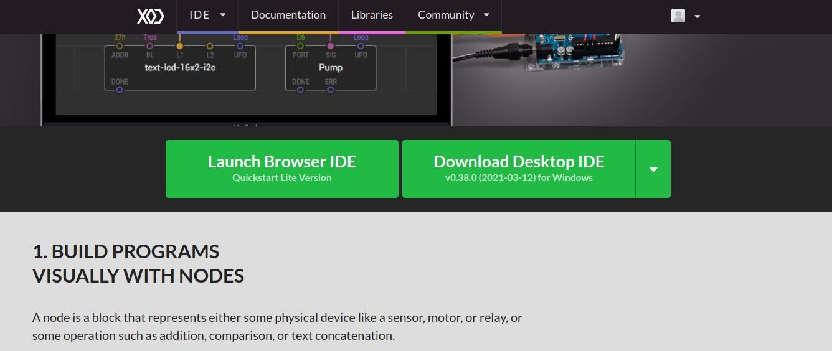Expand the user account dropdown arrow
Viewport: 832px width, 351px height.
[697, 16]
